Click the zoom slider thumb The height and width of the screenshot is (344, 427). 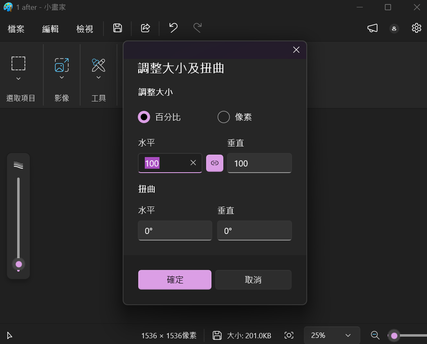[x=394, y=335]
